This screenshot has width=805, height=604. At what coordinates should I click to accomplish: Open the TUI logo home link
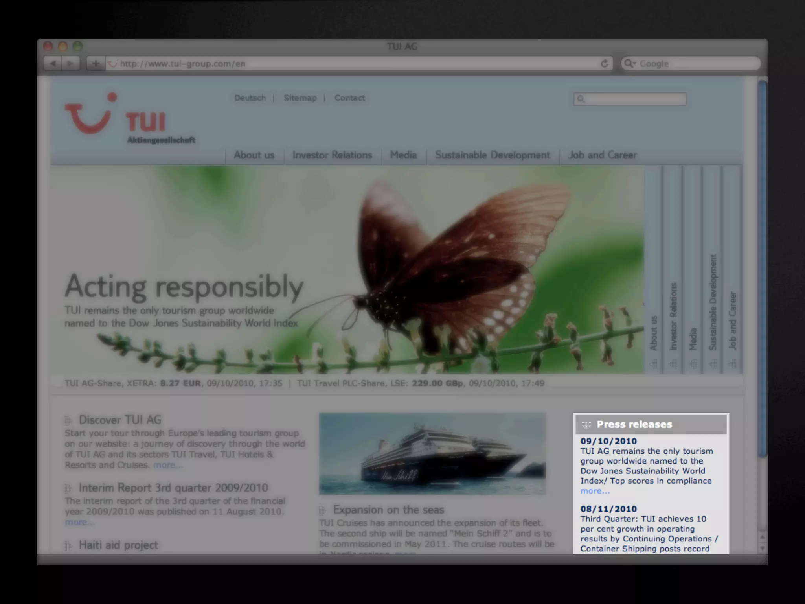click(x=130, y=118)
